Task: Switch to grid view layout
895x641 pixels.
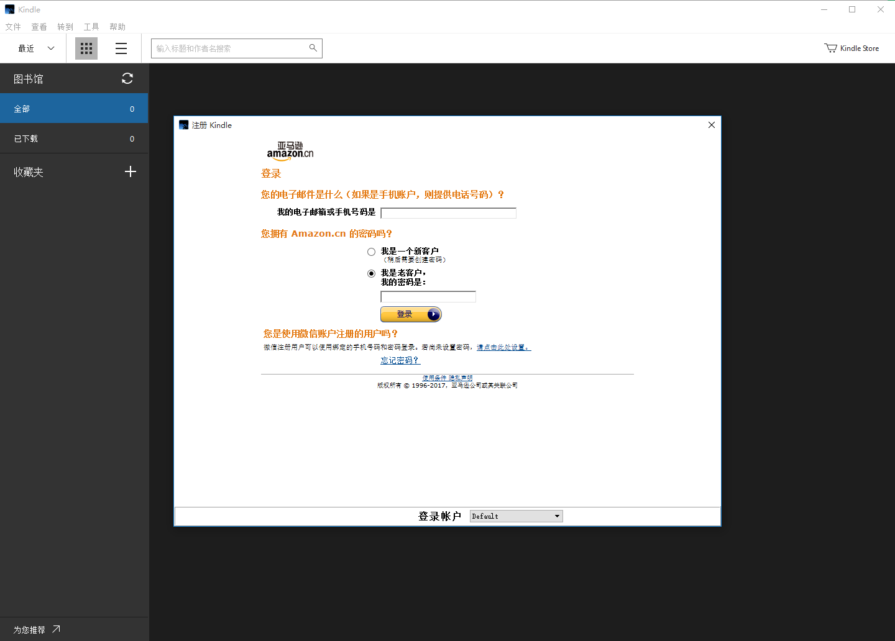Action: click(x=86, y=48)
